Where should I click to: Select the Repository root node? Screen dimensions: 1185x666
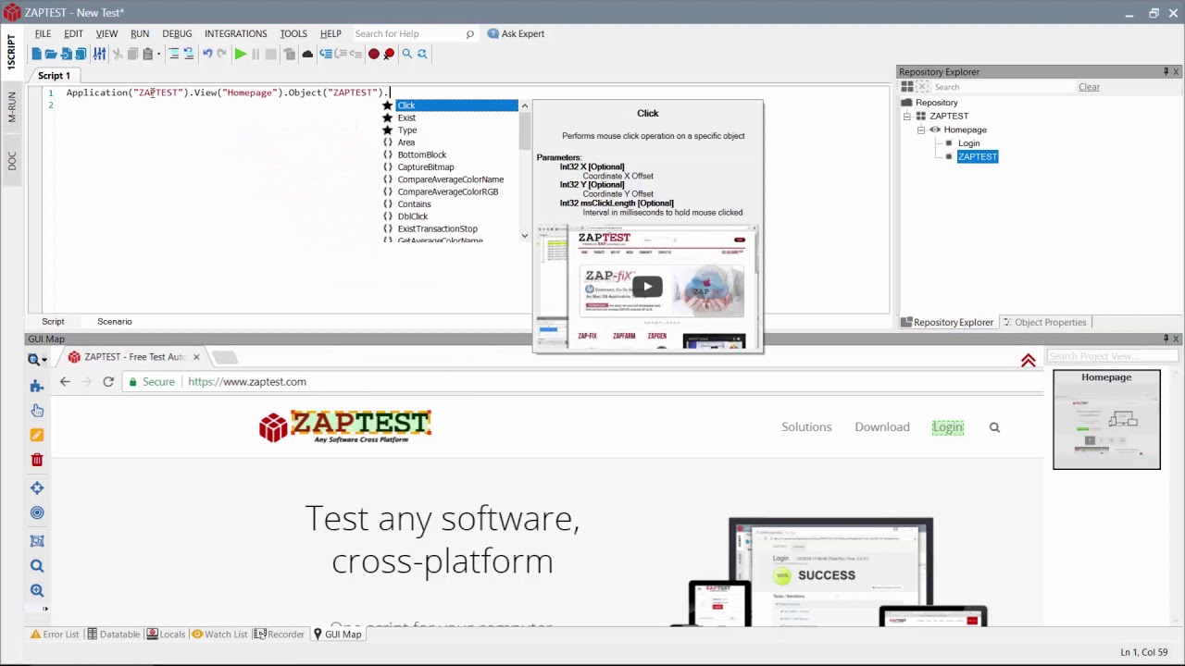pyautogui.click(x=936, y=103)
